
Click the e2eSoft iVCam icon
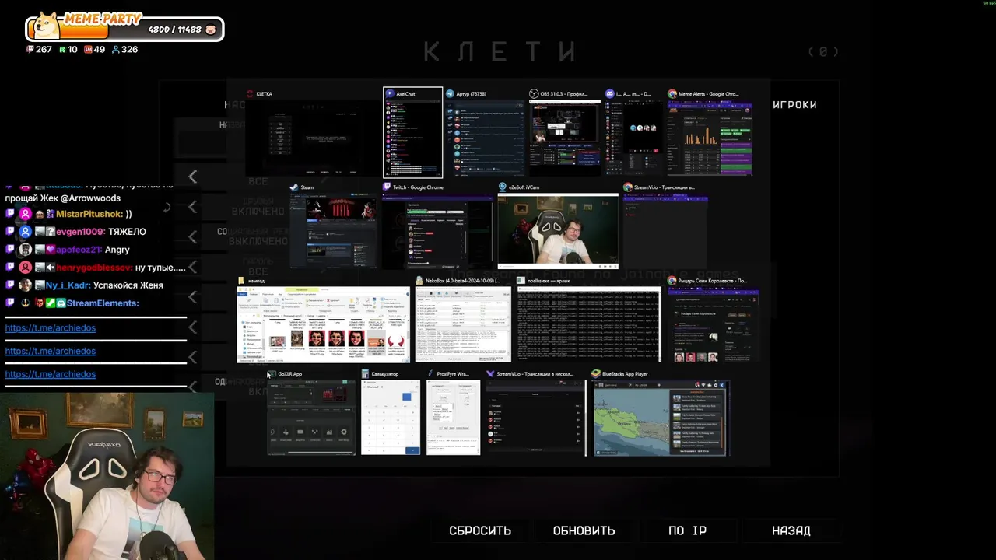(503, 187)
